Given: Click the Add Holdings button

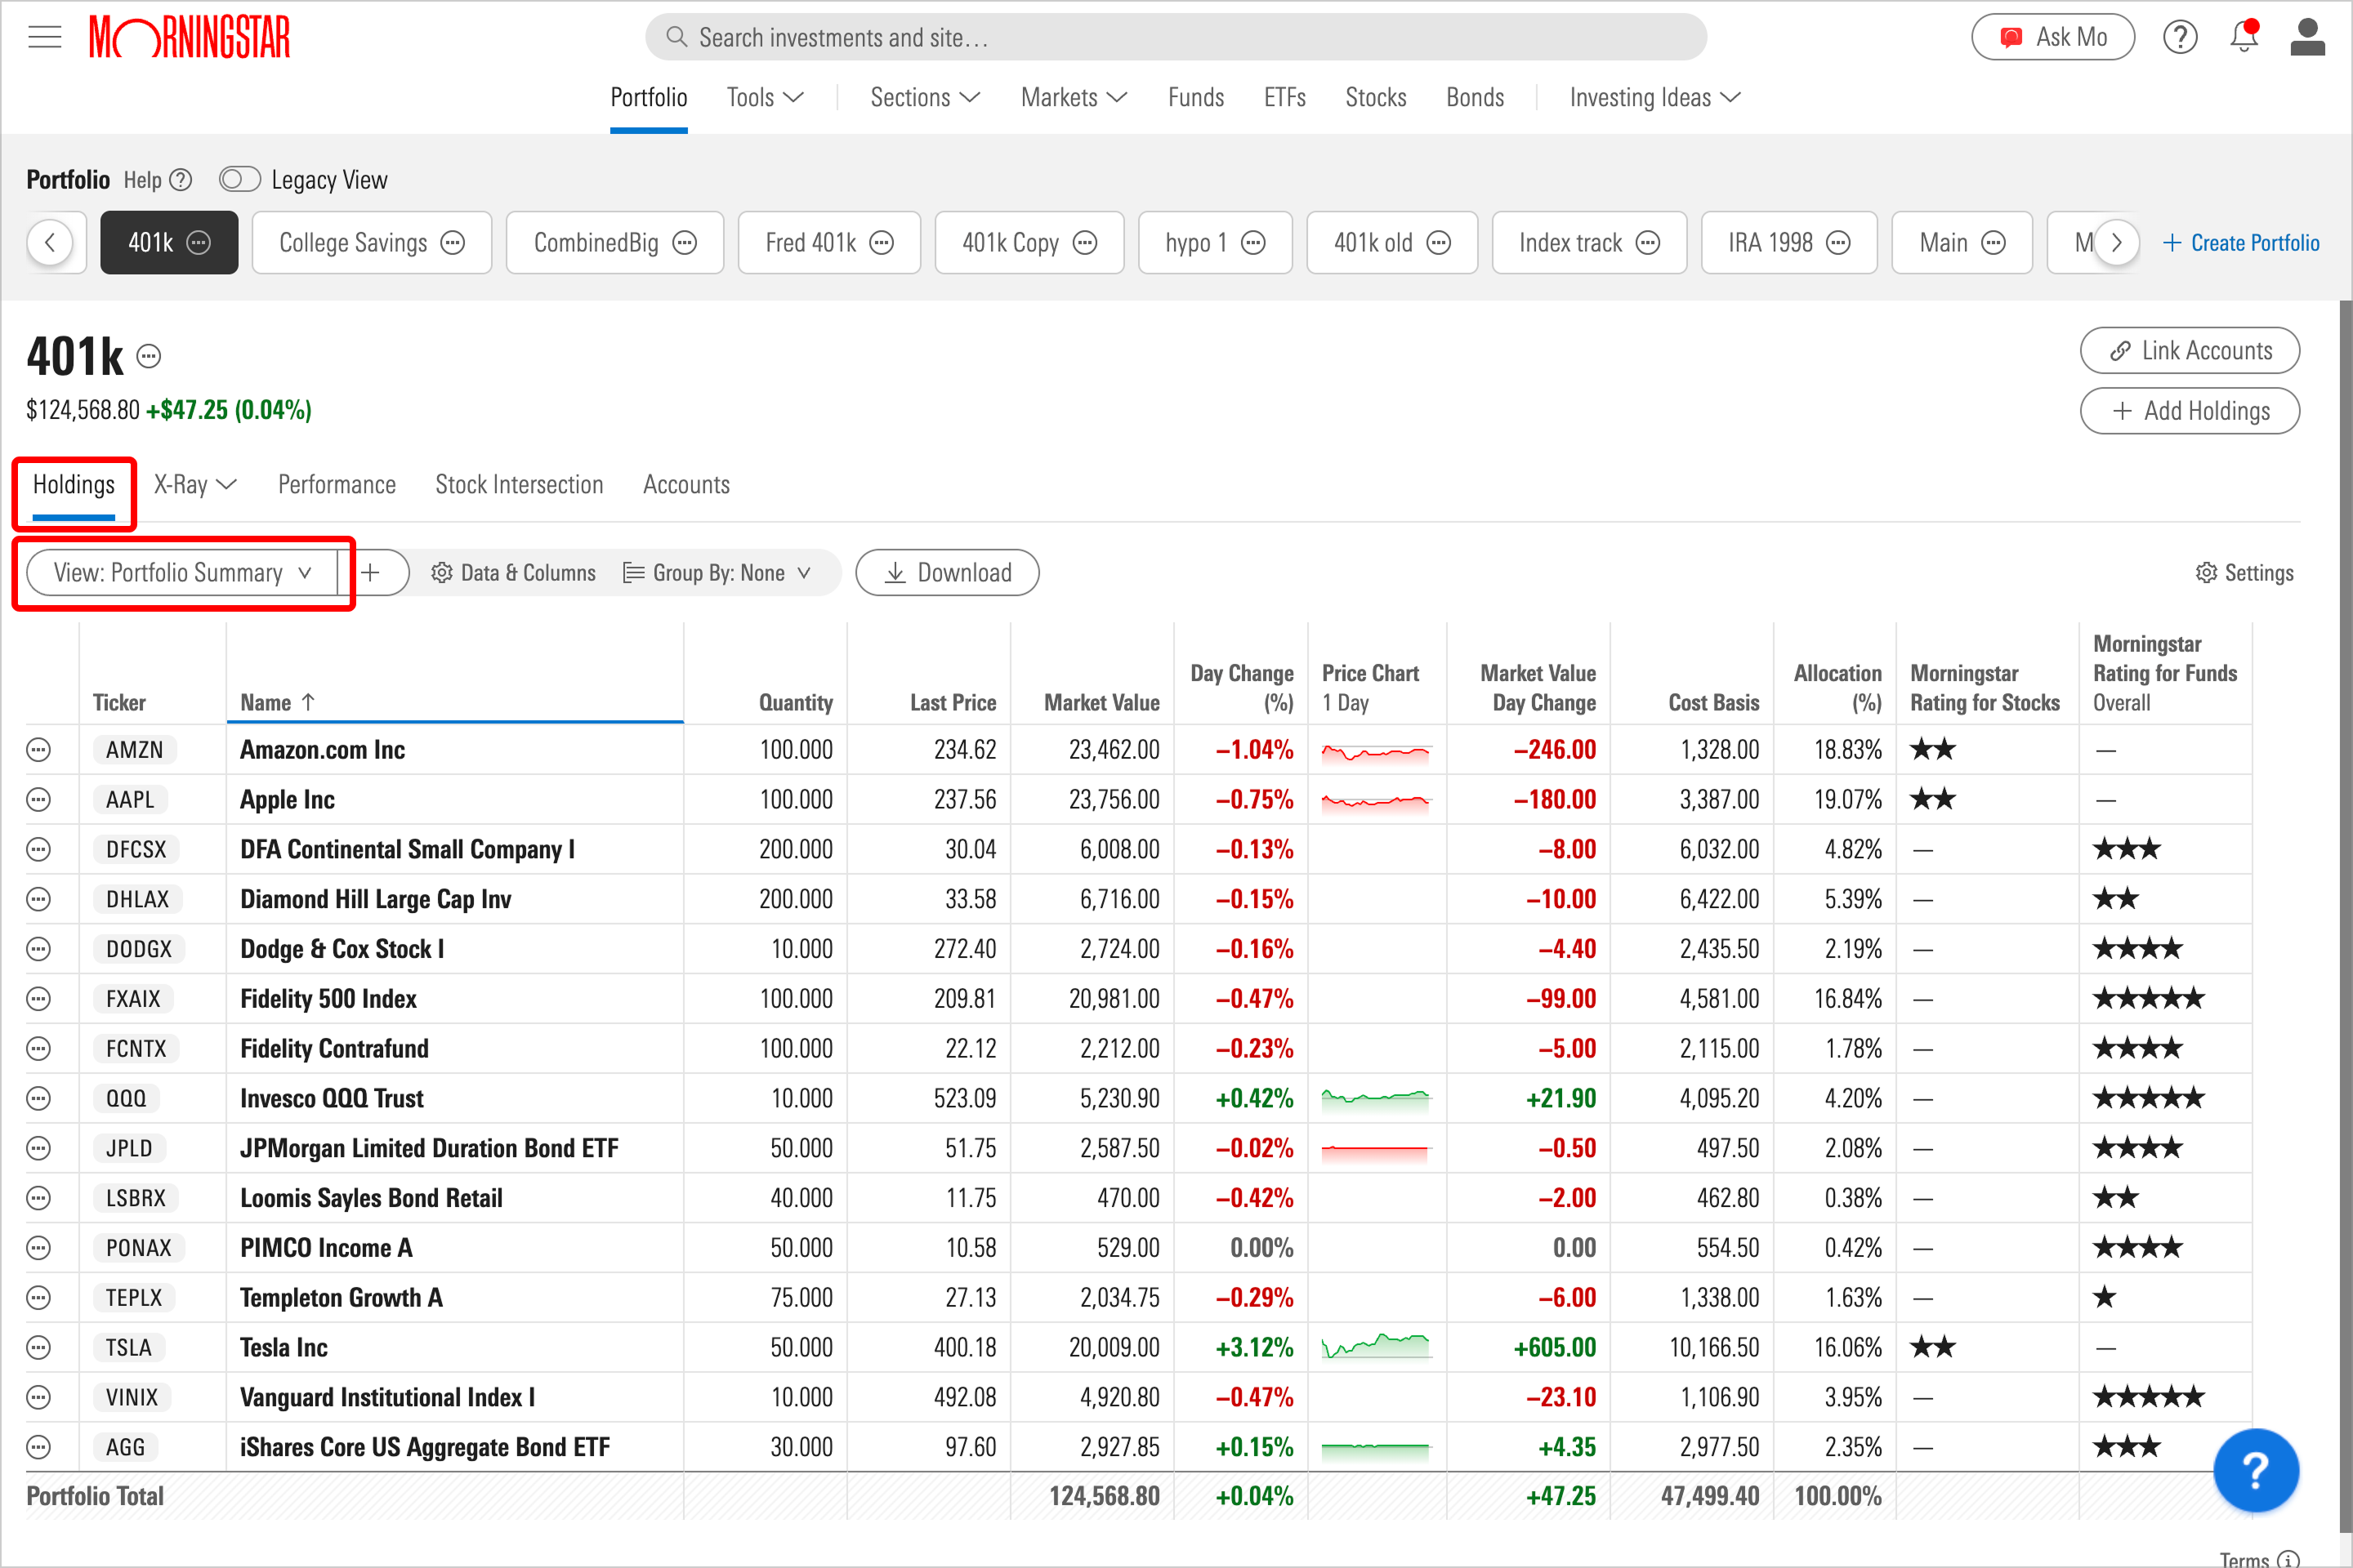Looking at the screenshot, I should click(x=2189, y=411).
